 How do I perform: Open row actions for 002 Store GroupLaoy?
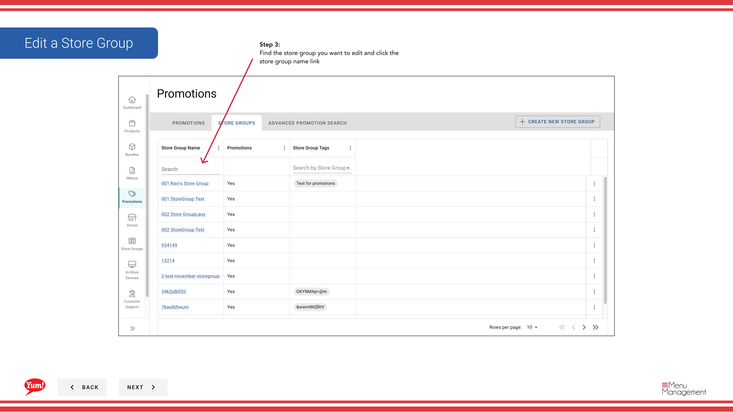(x=594, y=214)
